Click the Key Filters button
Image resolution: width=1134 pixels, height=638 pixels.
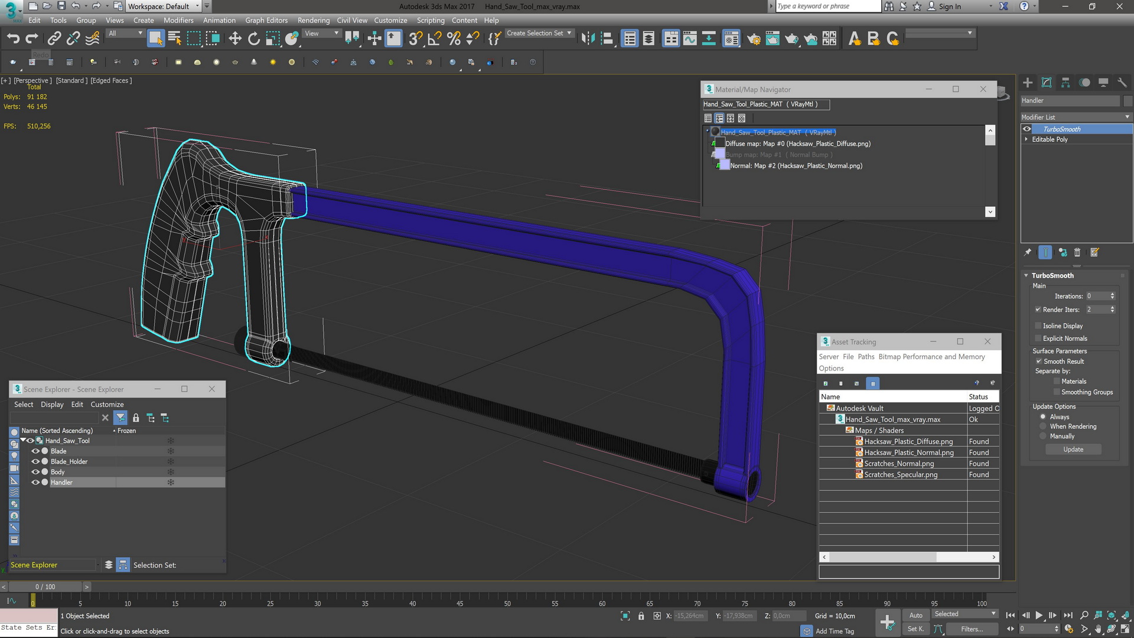point(972,629)
